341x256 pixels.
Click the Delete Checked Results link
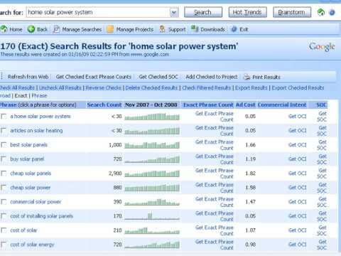(151, 87)
